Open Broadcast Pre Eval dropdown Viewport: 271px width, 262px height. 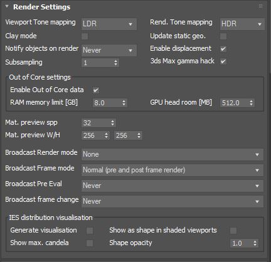[x=173, y=186]
